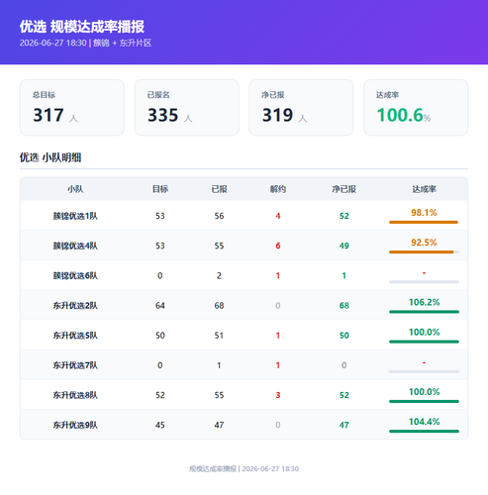Select the 东升优选8队 row name
Screen dimensions: 488x495
75,395
